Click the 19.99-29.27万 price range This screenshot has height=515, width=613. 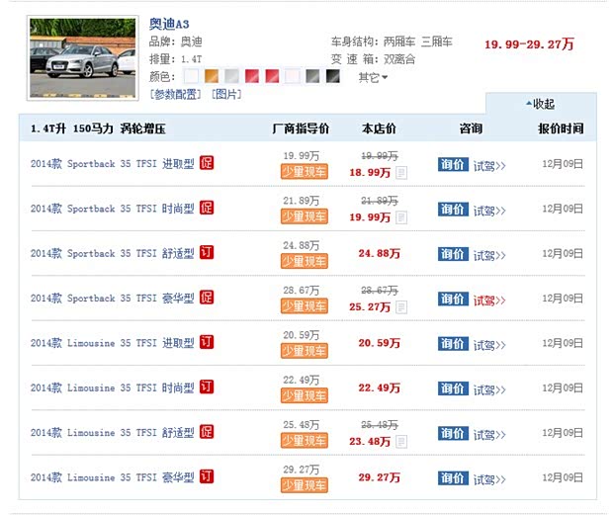(x=529, y=44)
